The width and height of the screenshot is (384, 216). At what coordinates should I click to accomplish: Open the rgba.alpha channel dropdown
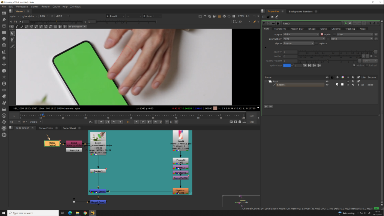pyautogui.click(x=29, y=16)
